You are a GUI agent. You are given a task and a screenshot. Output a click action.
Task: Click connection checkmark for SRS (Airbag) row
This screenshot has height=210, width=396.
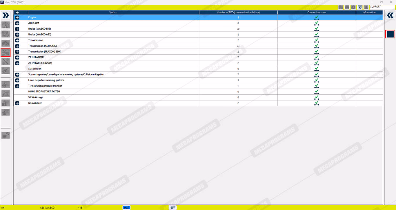(317, 97)
